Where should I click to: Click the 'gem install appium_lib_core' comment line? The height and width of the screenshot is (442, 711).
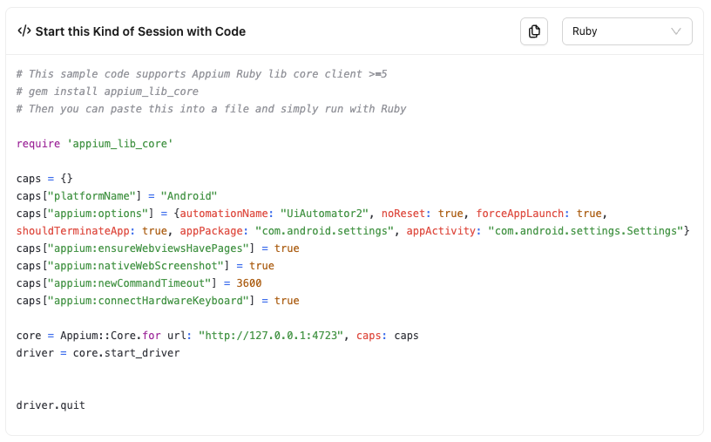click(107, 92)
